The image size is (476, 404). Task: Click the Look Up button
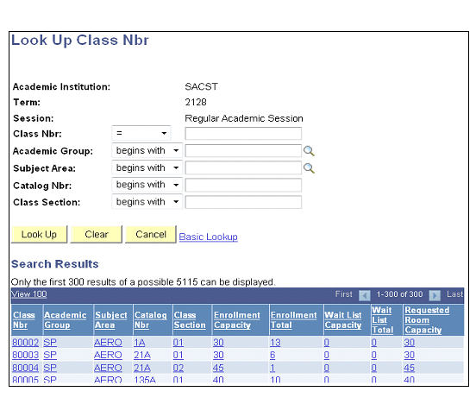pos(39,235)
